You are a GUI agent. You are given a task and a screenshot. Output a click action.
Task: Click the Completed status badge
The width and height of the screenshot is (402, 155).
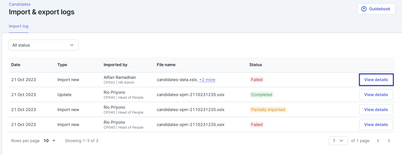261,95
